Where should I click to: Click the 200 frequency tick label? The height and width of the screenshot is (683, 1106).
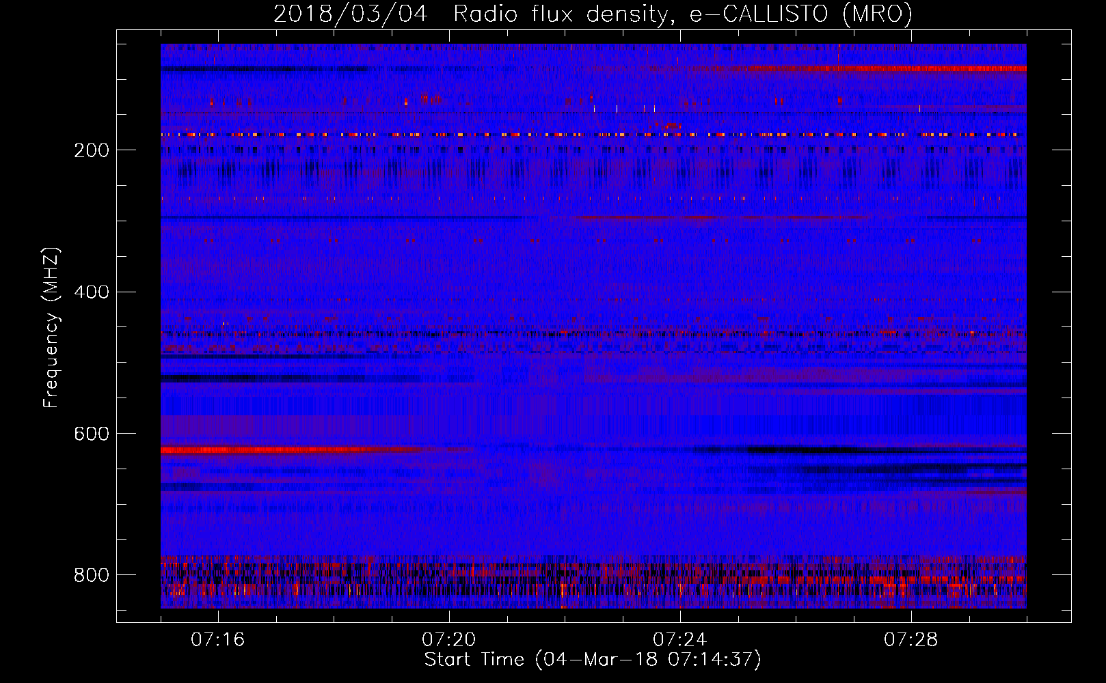pyautogui.click(x=92, y=150)
